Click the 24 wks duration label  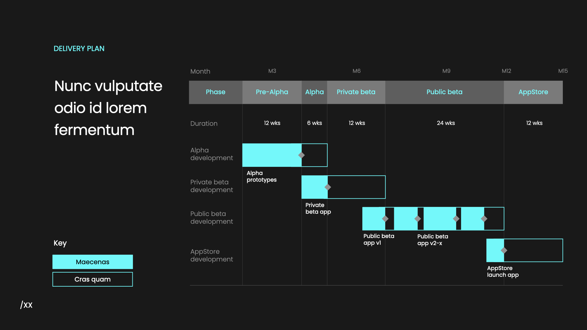[x=446, y=123]
